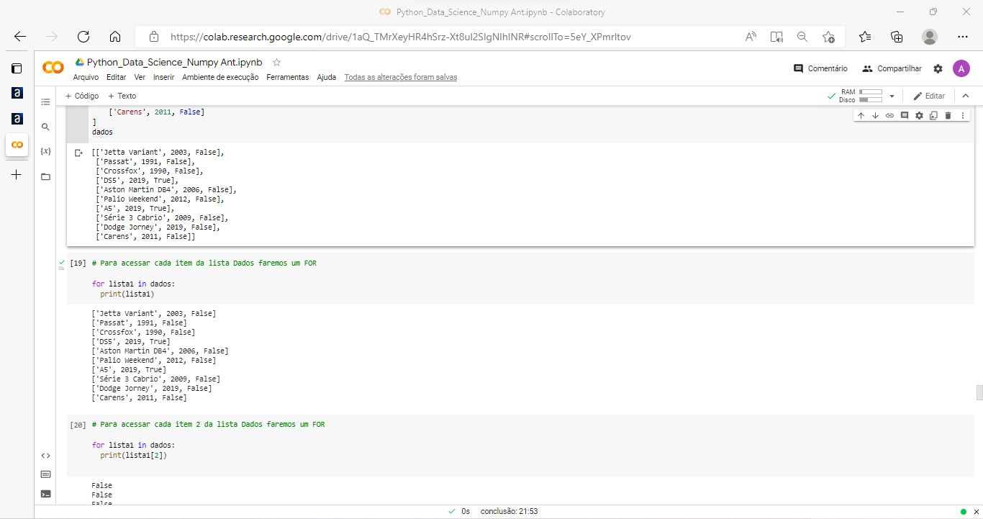Star the notebook Python_Data_Science_Numpy Ant
The image size is (983, 519).
pyautogui.click(x=276, y=63)
